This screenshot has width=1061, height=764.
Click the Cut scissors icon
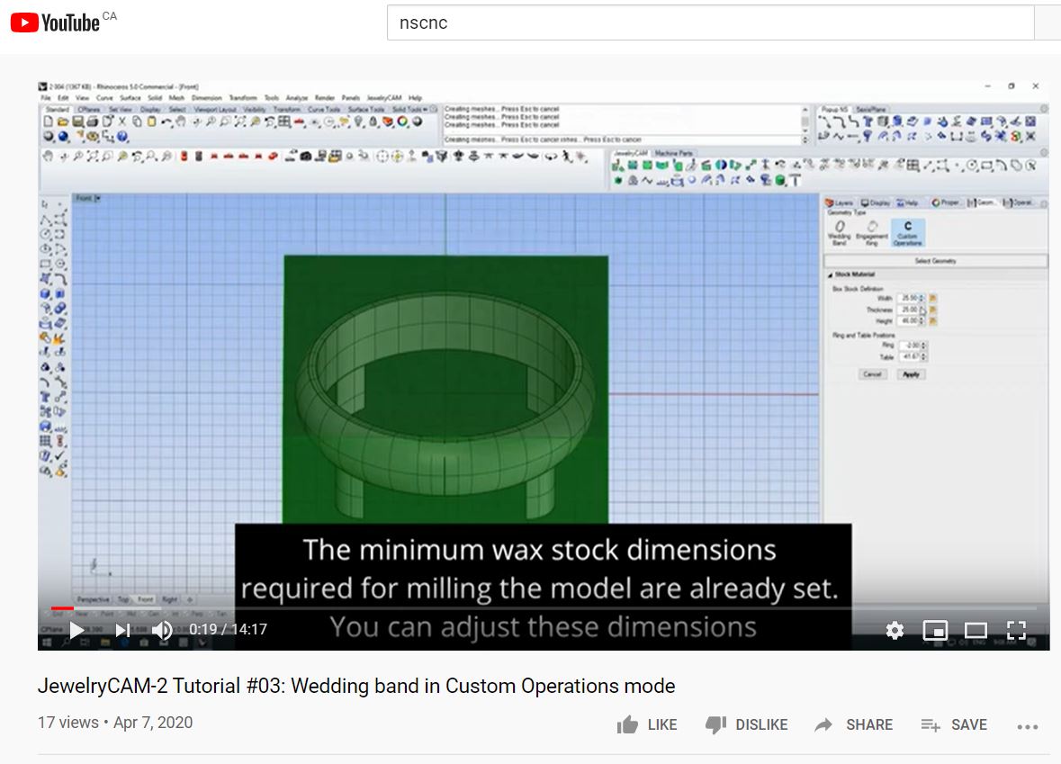point(122,121)
